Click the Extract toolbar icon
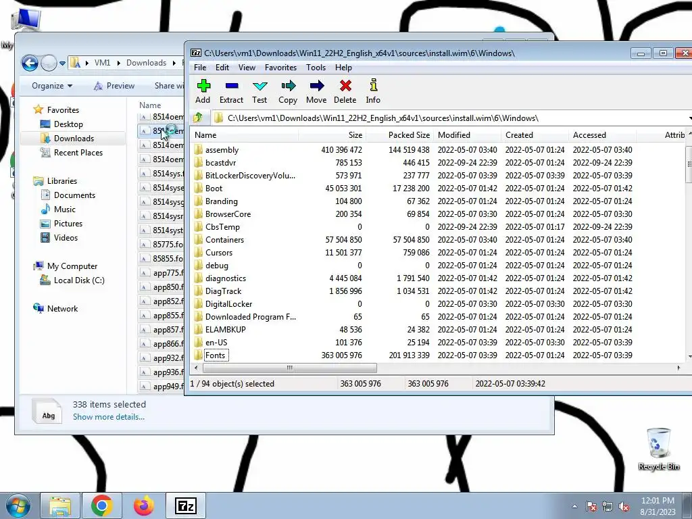The image size is (692, 519). tap(231, 86)
